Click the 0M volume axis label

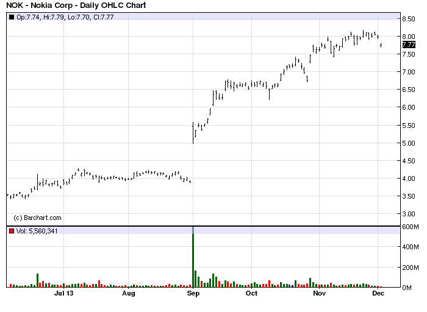pos(407,288)
